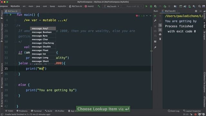This screenshot has width=206, height=116.
Task: Go to previous highlighted error arrow
Action: point(147,16)
